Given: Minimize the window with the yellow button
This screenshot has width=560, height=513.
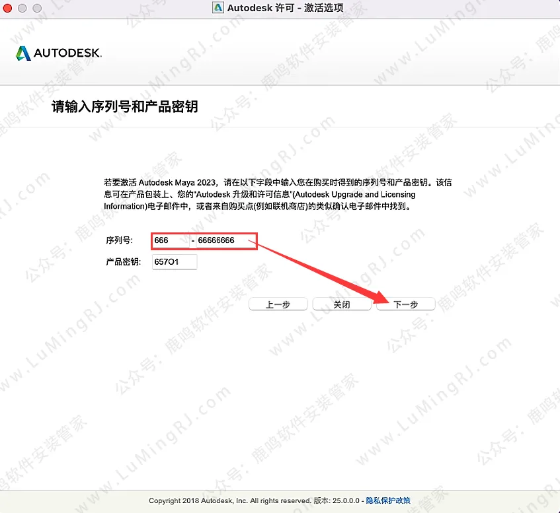Looking at the screenshot, I should pos(21,8).
